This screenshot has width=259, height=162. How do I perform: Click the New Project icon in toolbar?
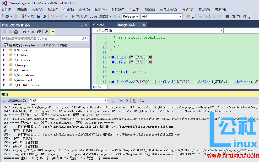pos(24,16)
